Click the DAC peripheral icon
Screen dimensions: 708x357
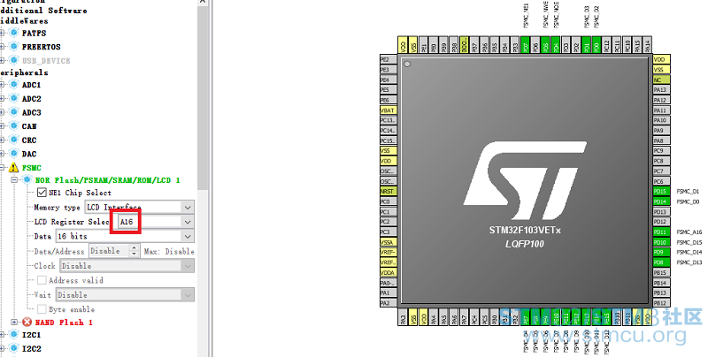tap(14, 154)
